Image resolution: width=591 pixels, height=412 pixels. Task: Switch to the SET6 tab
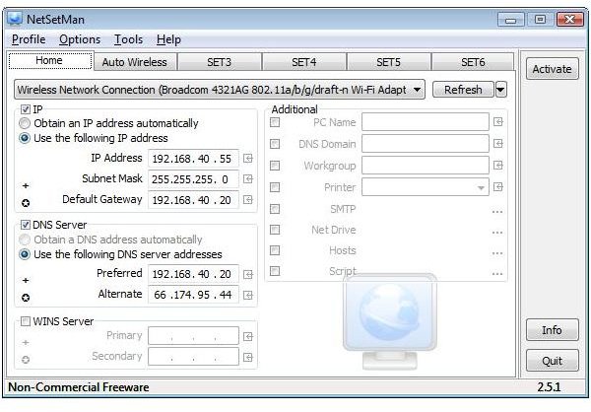coord(473,62)
